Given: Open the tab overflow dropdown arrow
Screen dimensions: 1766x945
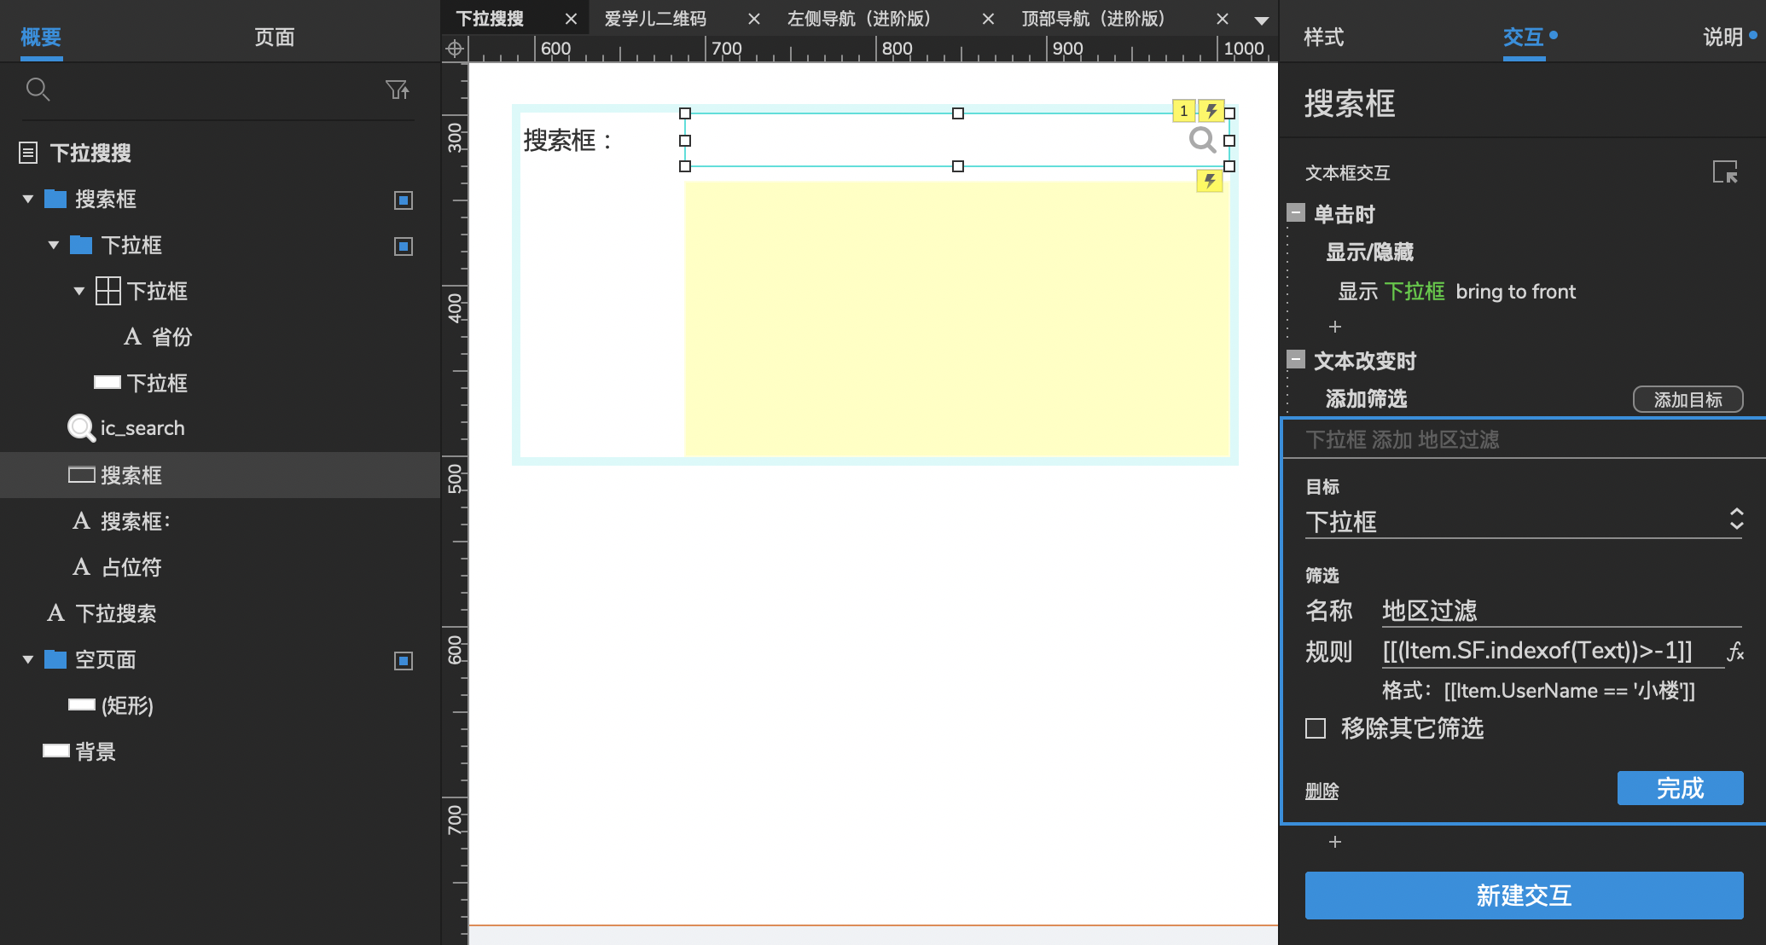Looking at the screenshot, I should (1262, 20).
